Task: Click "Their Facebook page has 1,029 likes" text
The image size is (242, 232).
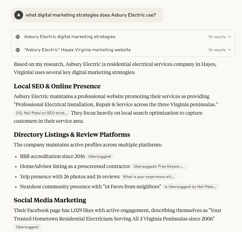Action: 117,215
